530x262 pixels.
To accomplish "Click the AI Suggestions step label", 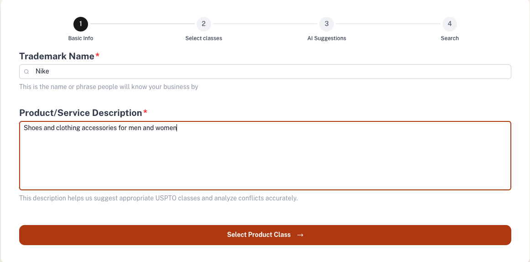I will (x=327, y=38).
